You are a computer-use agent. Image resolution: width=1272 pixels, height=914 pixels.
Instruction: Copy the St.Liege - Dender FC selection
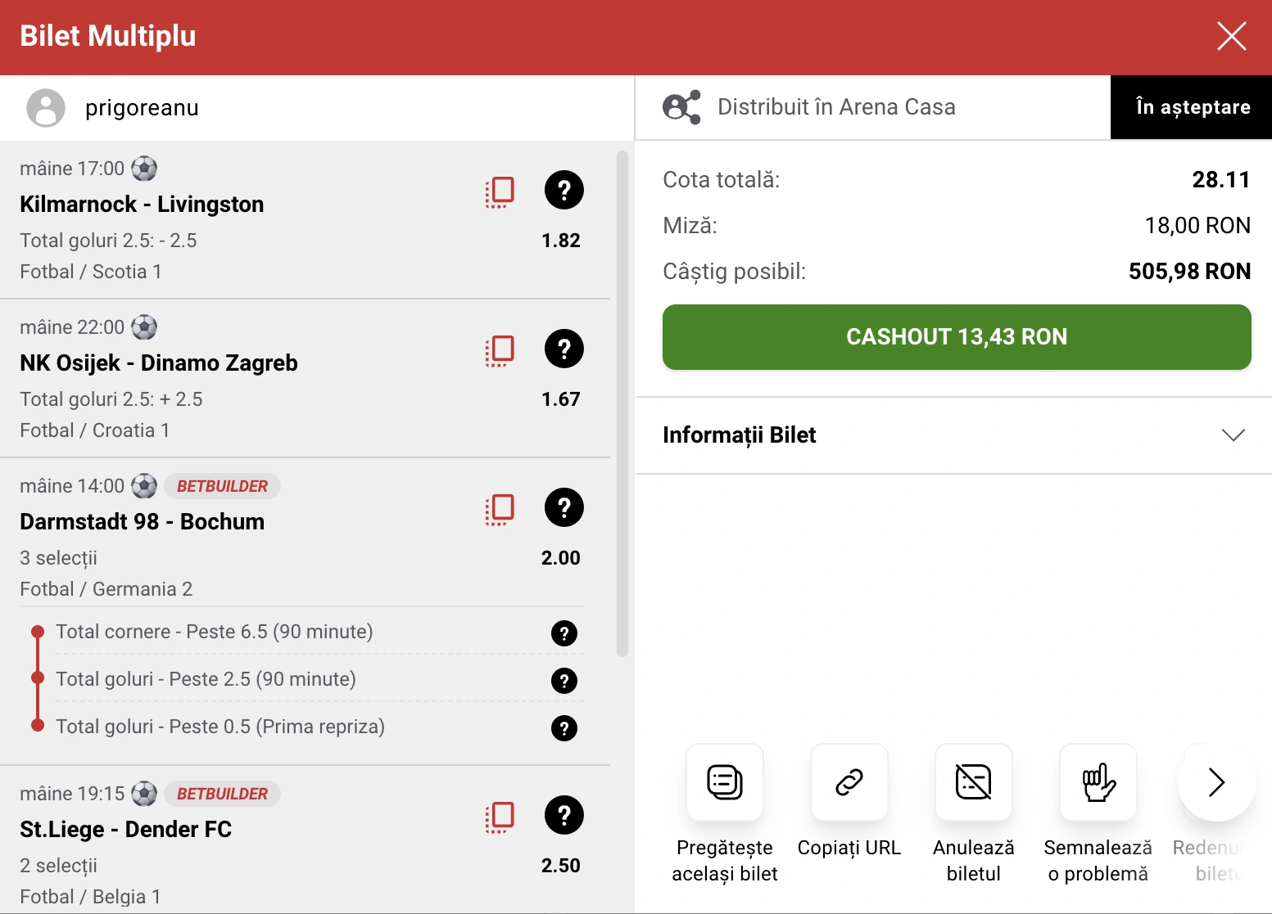click(x=500, y=817)
